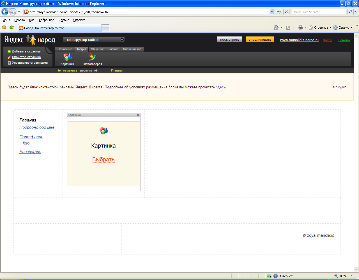Click the отменить undo button
This screenshot has height=280, width=359.
click(x=67, y=70)
